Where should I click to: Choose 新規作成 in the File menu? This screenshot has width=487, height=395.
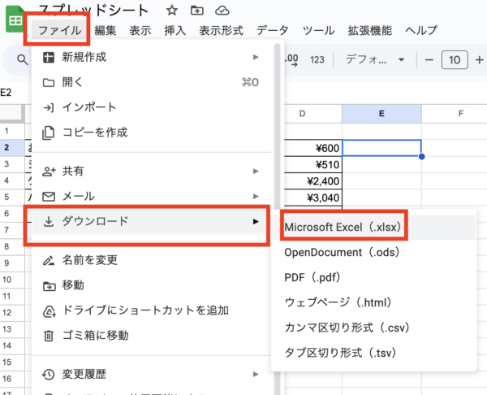tap(151, 57)
